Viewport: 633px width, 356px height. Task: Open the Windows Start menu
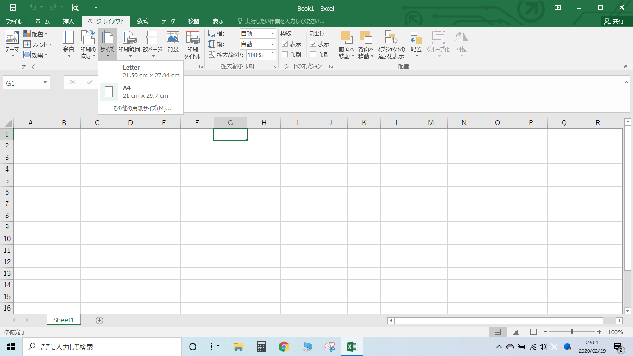11,347
